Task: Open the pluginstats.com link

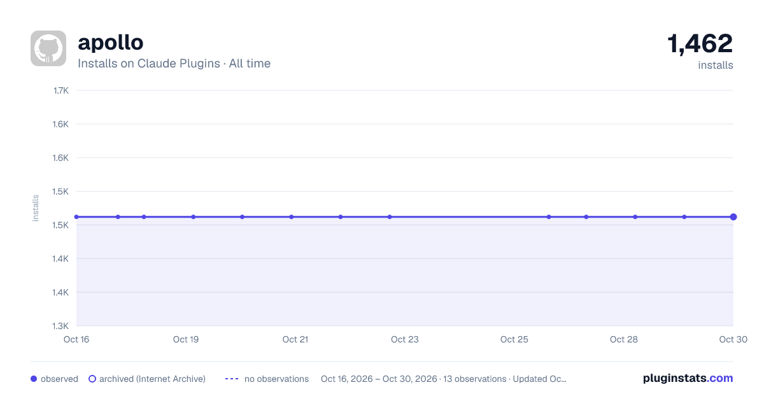Action: coord(688,378)
